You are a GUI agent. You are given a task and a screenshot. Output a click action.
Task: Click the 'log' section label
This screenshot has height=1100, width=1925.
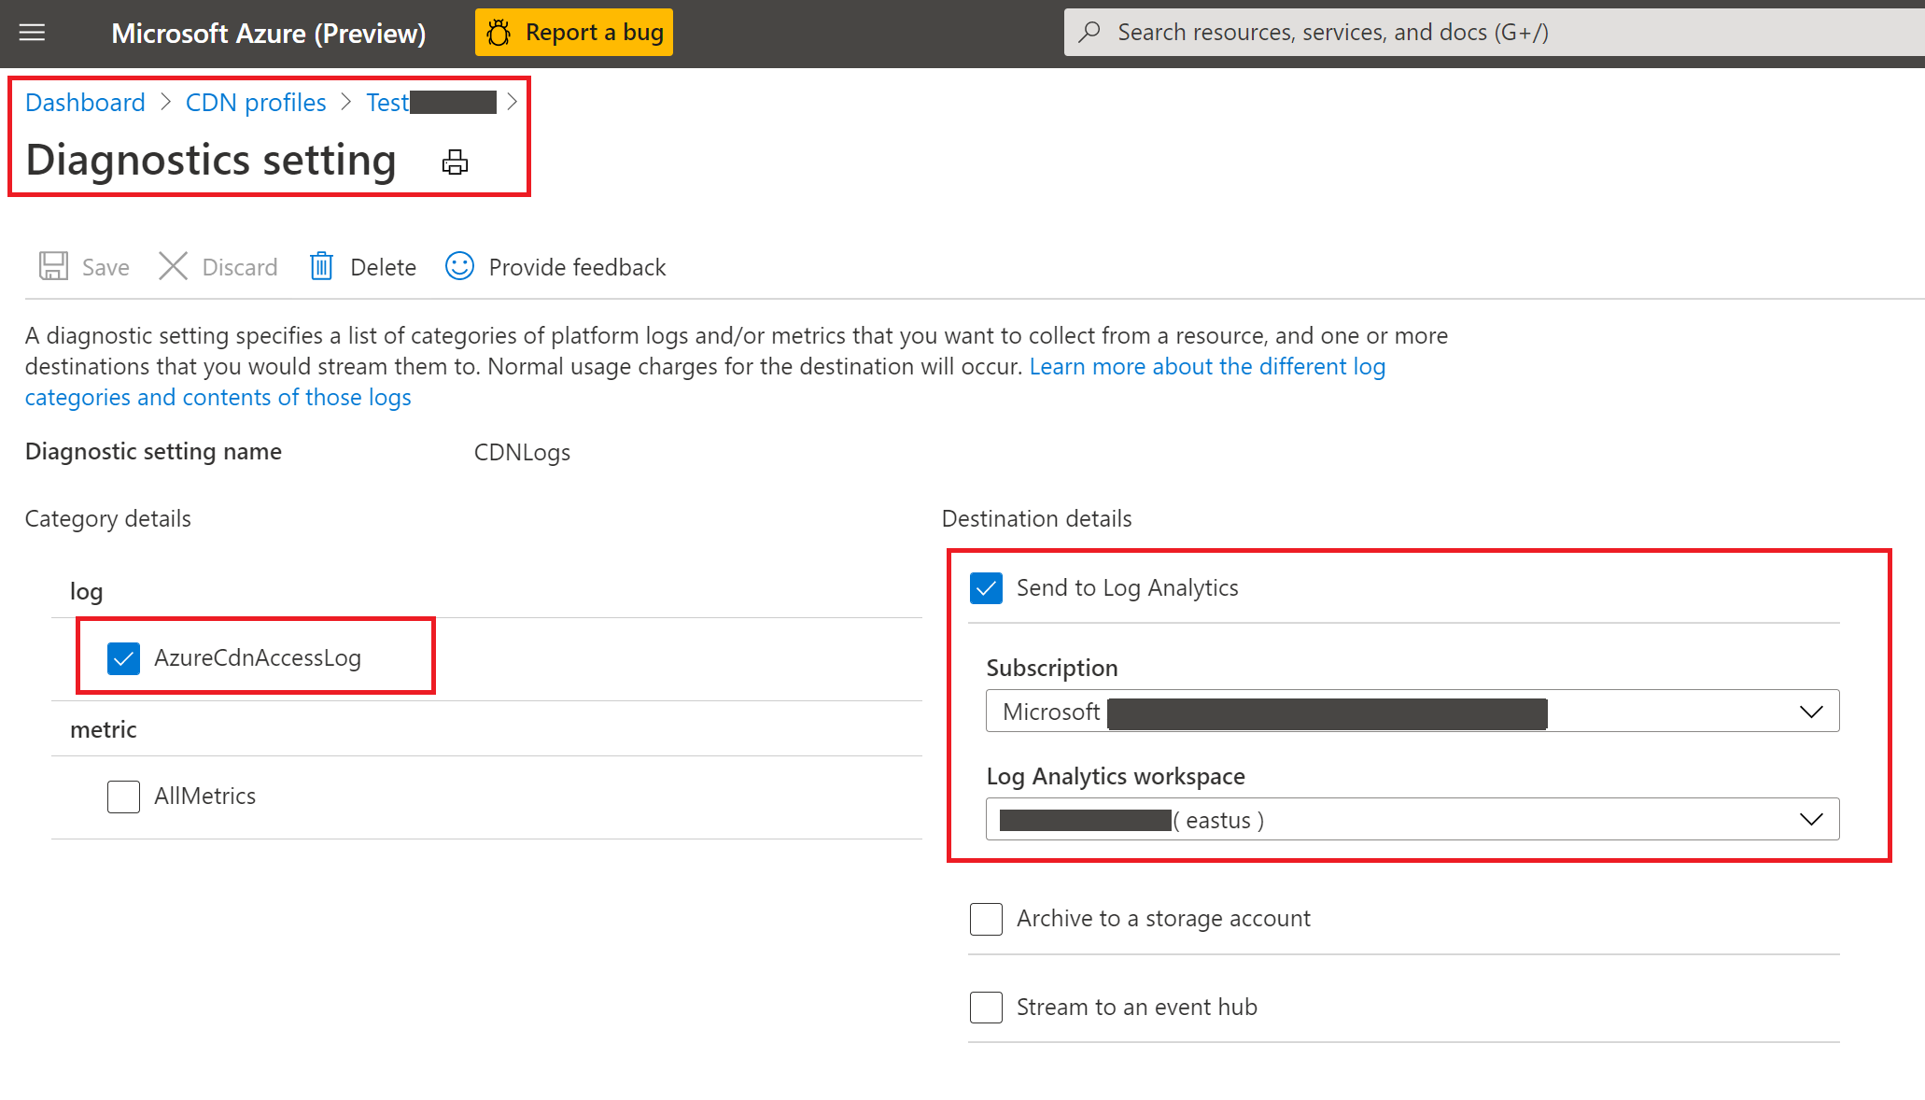pyautogui.click(x=86, y=592)
